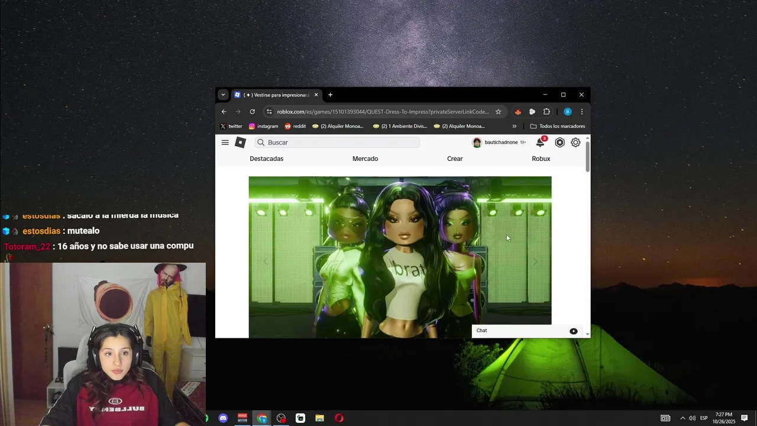Open Discord from the taskbar
This screenshot has height=426, width=757.
point(223,418)
